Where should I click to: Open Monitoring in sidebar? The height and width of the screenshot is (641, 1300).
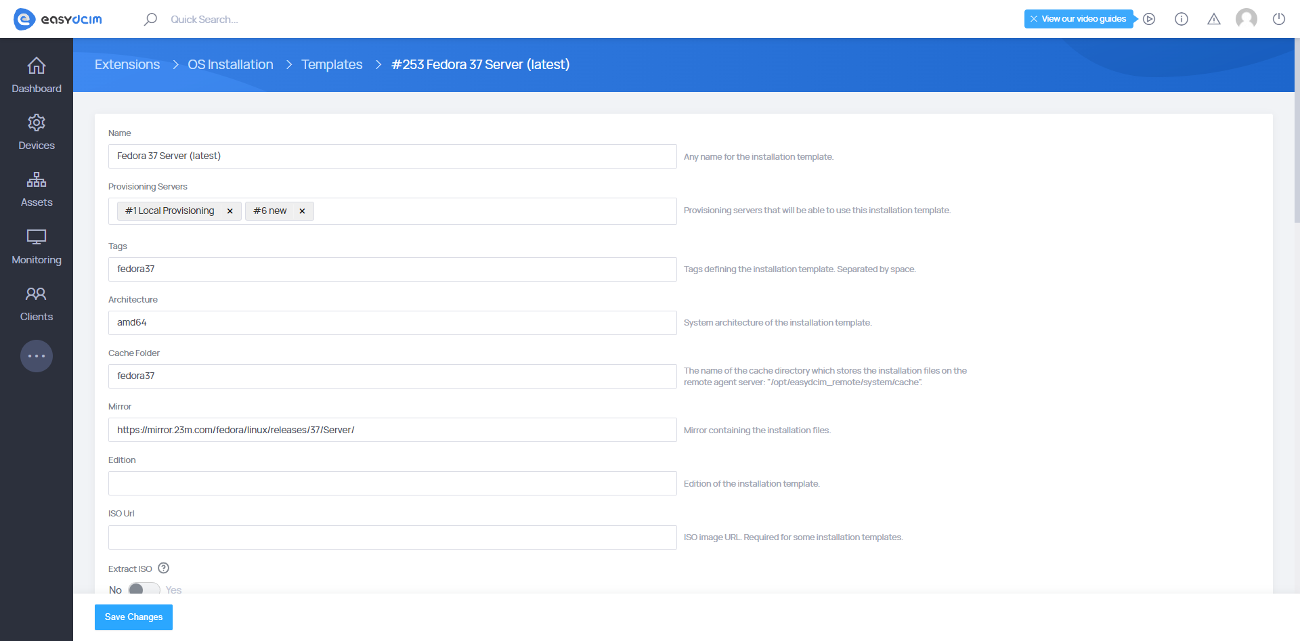(x=37, y=246)
